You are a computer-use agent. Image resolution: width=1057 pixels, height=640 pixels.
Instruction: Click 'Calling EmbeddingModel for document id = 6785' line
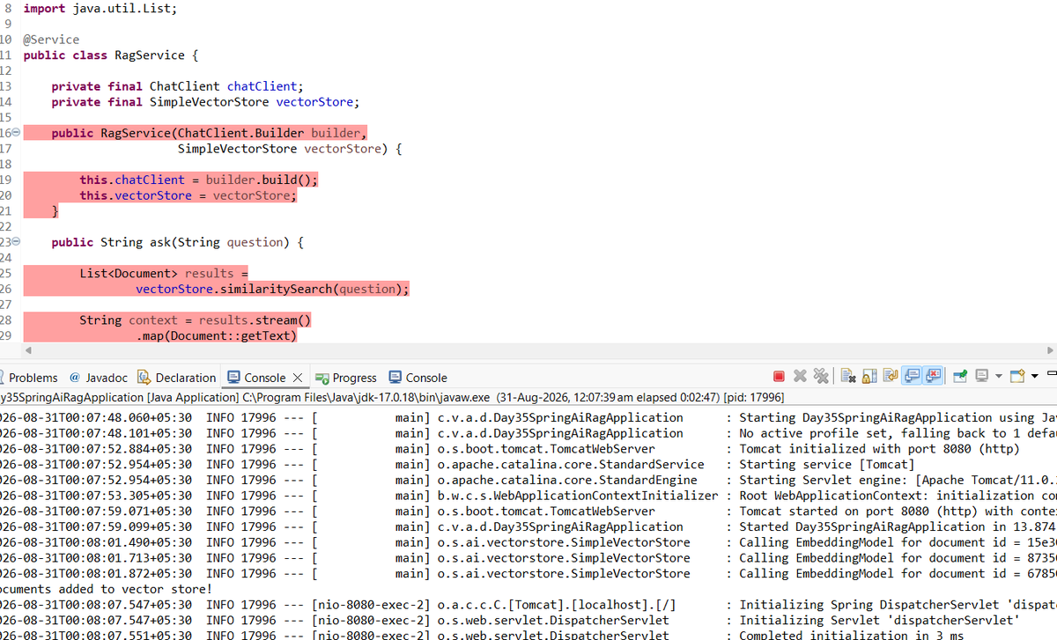pos(528,573)
